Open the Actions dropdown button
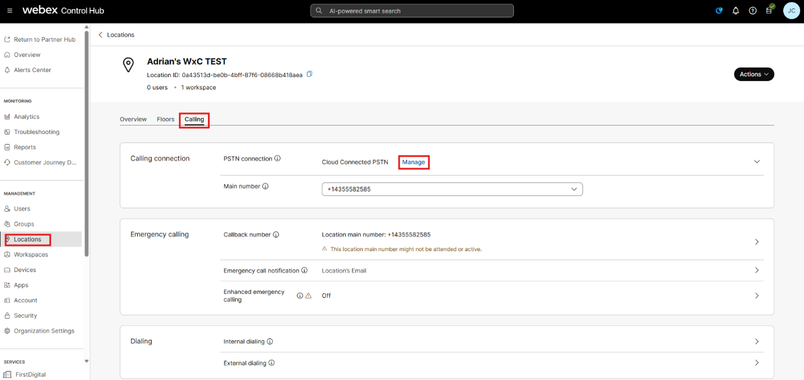This screenshot has height=380, width=804. coord(754,74)
